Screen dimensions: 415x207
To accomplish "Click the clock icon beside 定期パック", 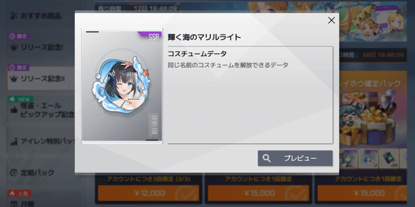I will pyautogui.click(x=14, y=173).
